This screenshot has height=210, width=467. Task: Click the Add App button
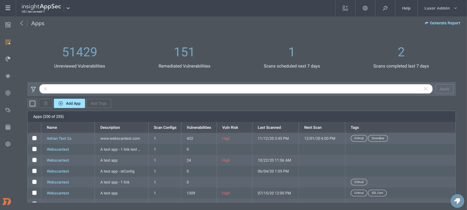[69, 103]
